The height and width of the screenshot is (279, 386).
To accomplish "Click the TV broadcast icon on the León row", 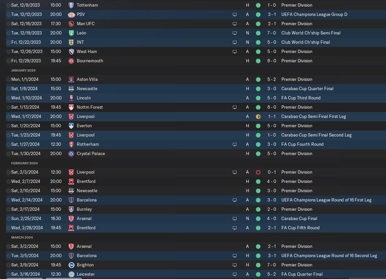I will tap(235, 33).
